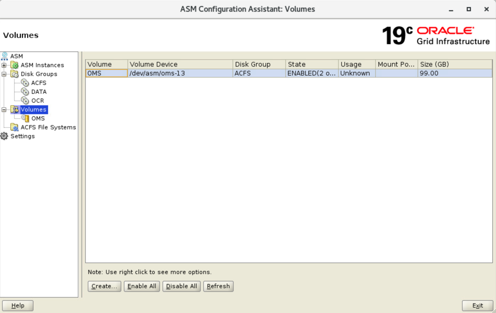Viewport: 496px width, 313px height.
Task: Click the ENABLED state cell
Action: (x=312, y=73)
